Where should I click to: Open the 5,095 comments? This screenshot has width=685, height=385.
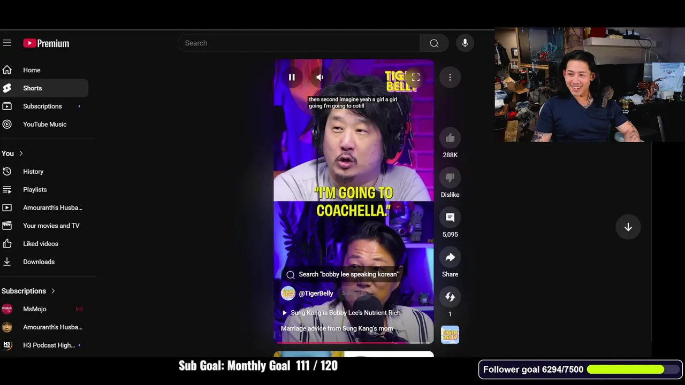(450, 218)
